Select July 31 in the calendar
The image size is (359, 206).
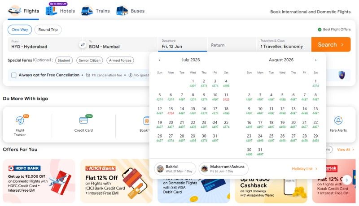(x=215, y=138)
